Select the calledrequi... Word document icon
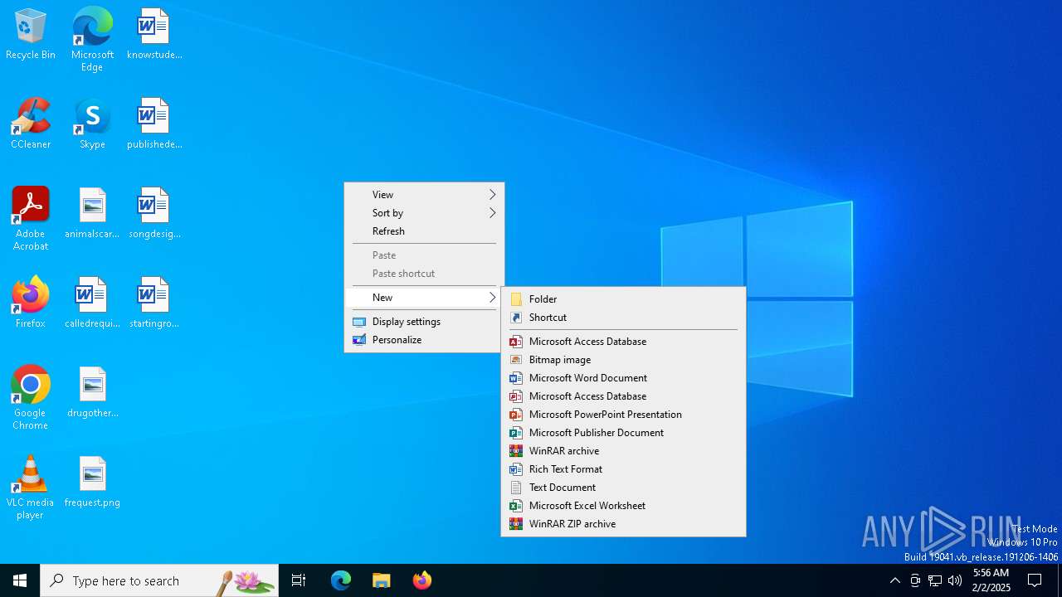The width and height of the screenshot is (1062, 597). coord(92,303)
